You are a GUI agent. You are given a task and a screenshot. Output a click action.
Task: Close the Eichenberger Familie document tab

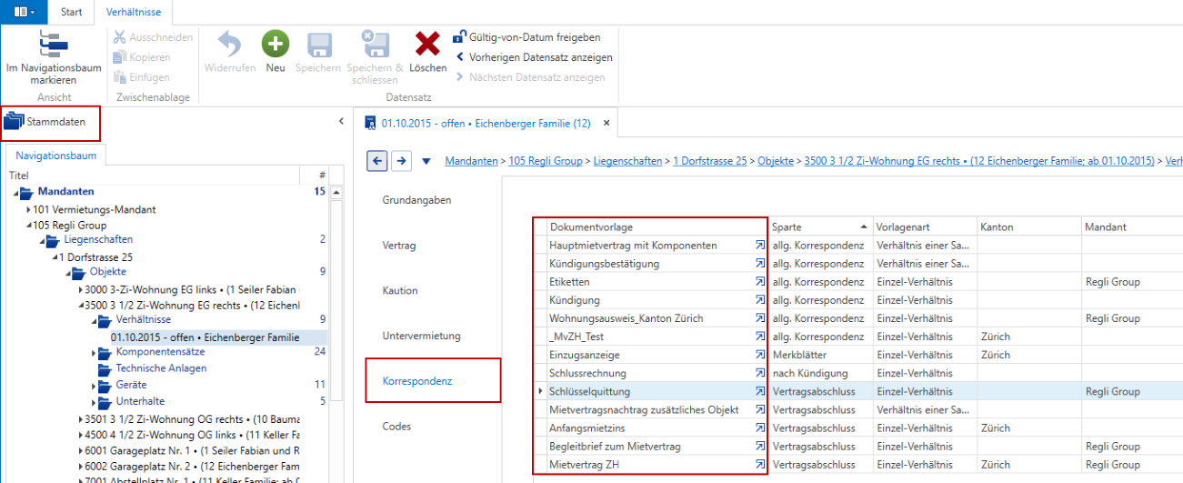[x=607, y=123]
